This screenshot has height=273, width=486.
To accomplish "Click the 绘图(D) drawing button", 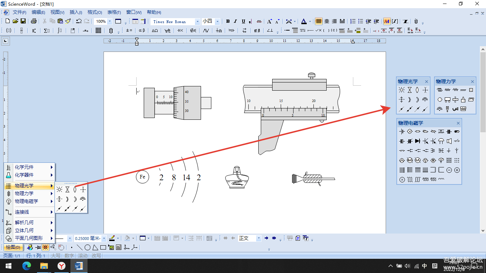I will (13, 247).
